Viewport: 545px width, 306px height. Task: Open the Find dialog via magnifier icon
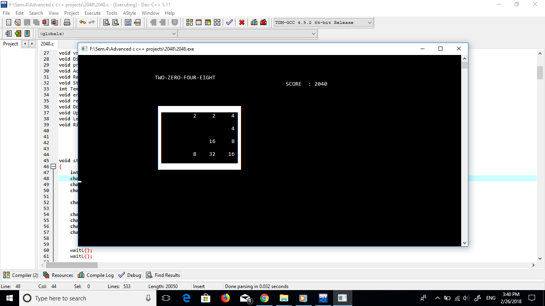point(107,22)
